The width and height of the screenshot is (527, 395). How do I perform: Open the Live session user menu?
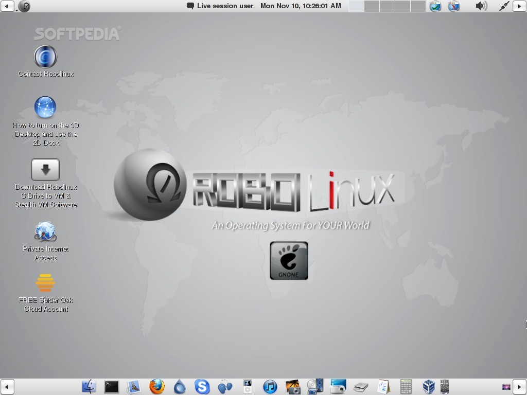[x=220, y=6]
